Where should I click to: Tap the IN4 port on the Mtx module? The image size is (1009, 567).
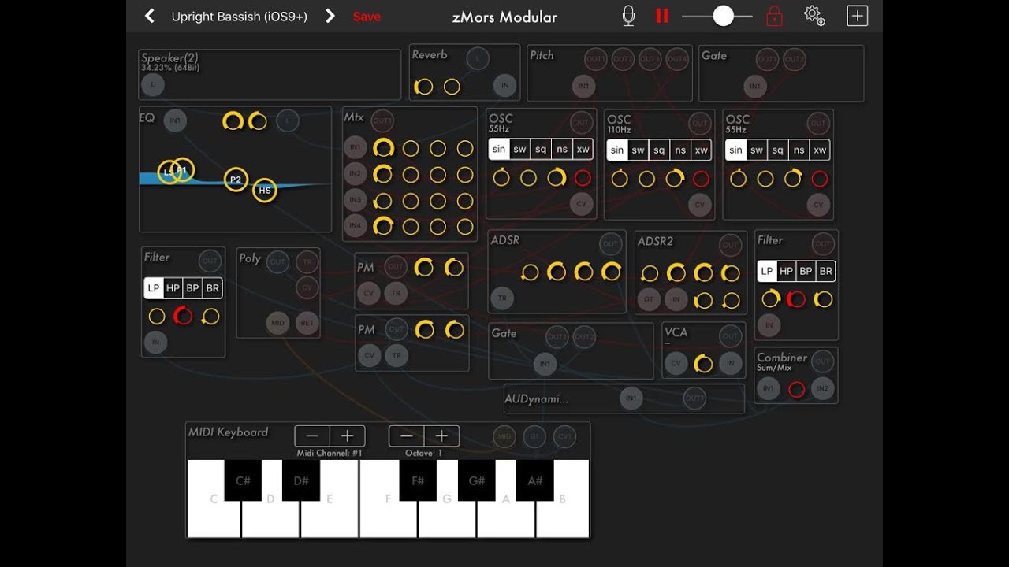point(356,226)
